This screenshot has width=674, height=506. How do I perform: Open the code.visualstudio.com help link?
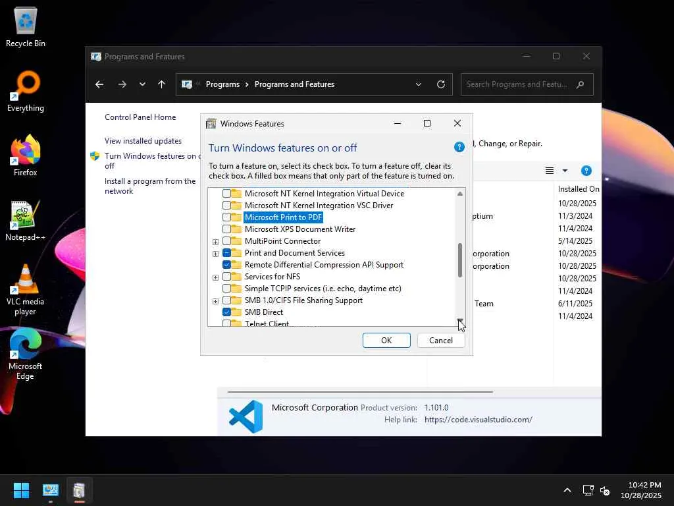click(479, 420)
